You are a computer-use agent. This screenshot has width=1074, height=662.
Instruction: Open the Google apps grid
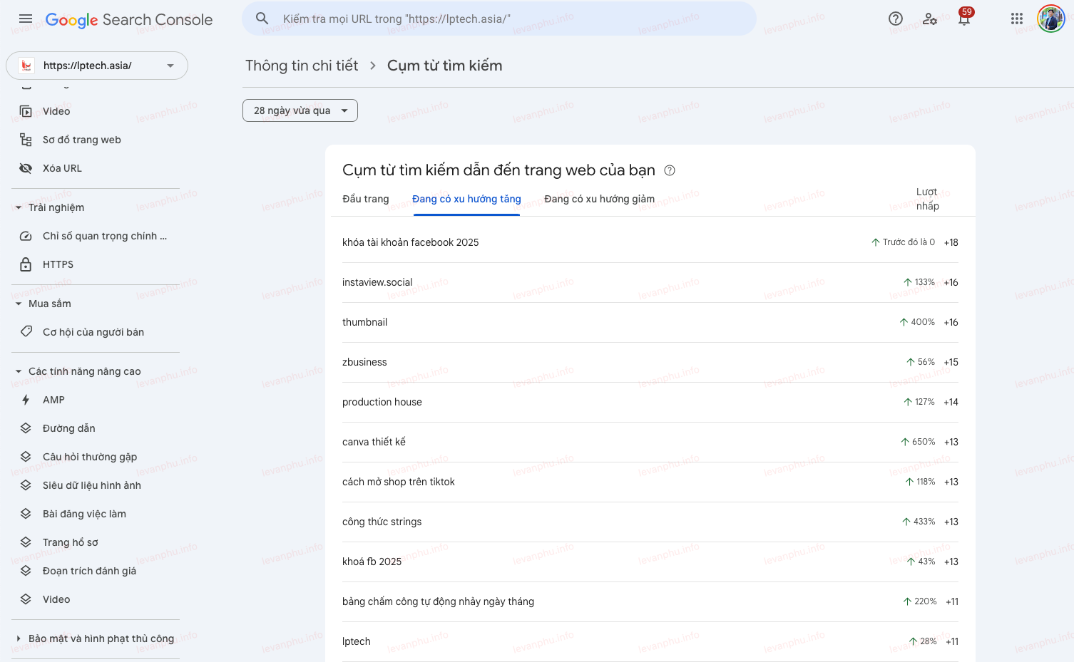pyautogui.click(x=1017, y=19)
